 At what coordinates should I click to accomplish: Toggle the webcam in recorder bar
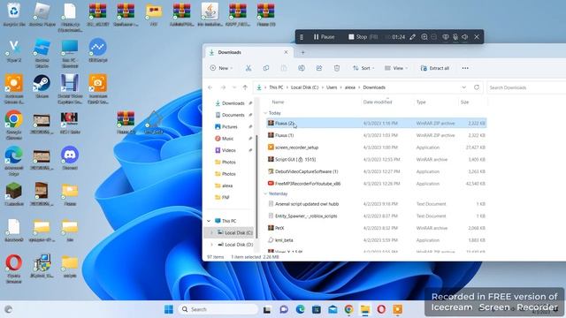click(x=446, y=37)
